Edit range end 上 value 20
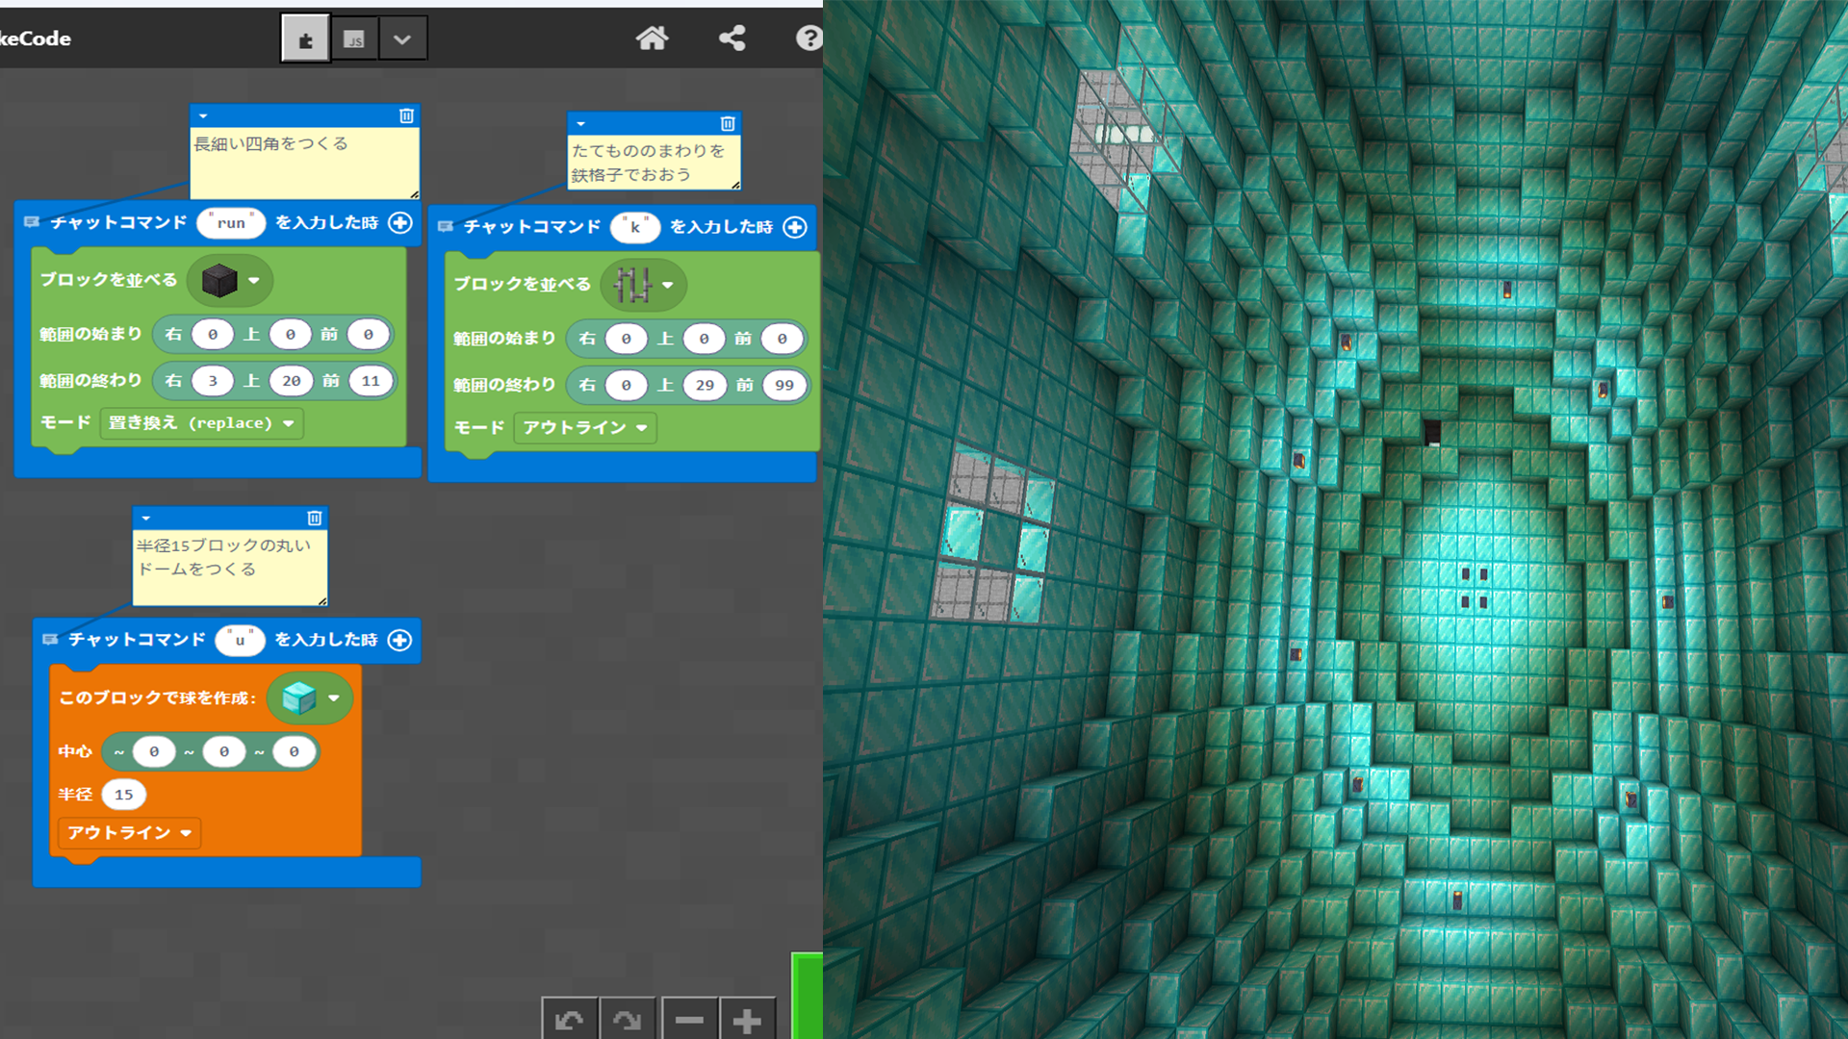Image resolution: width=1848 pixels, height=1039 pixels. coord(291,381)
